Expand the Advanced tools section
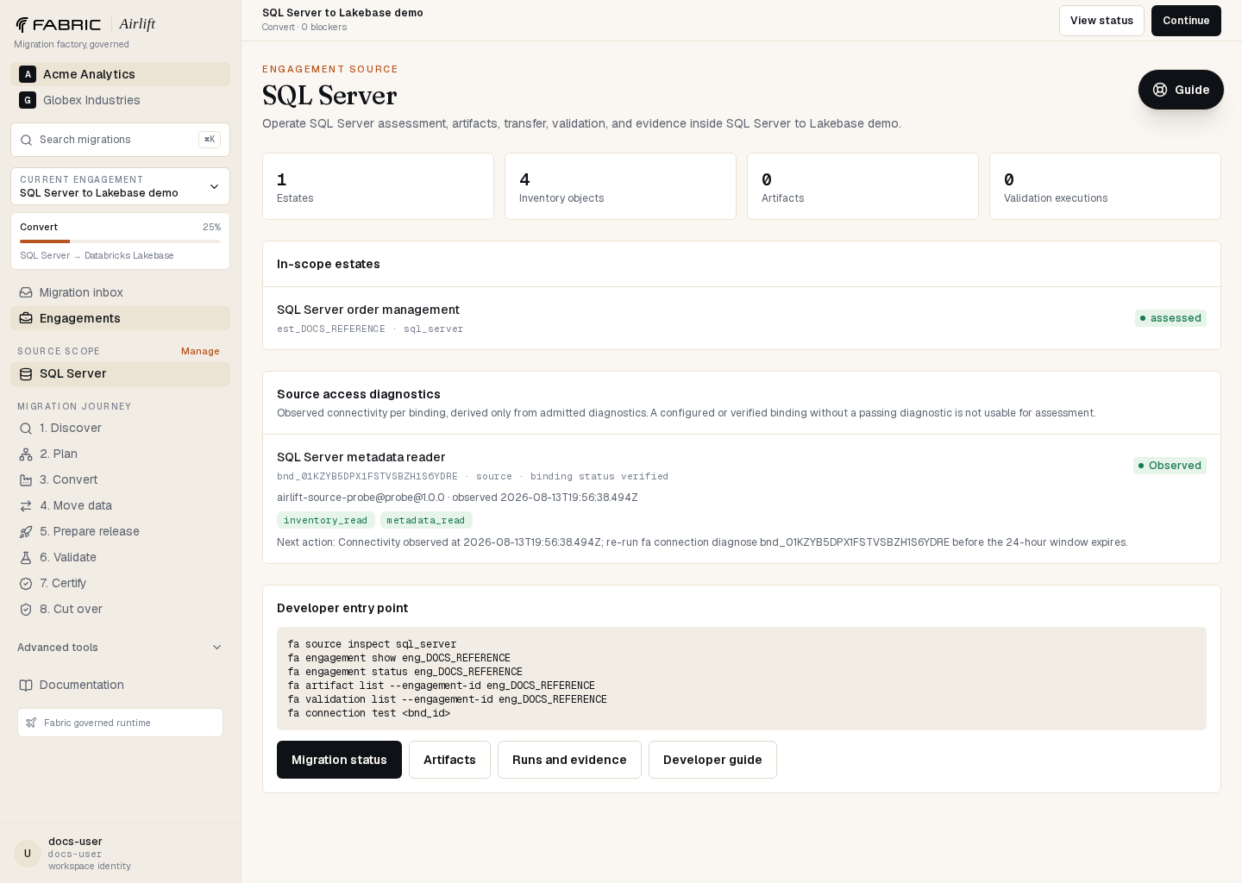Viewport: 1242px width, 883px height. tap(120, 648)
